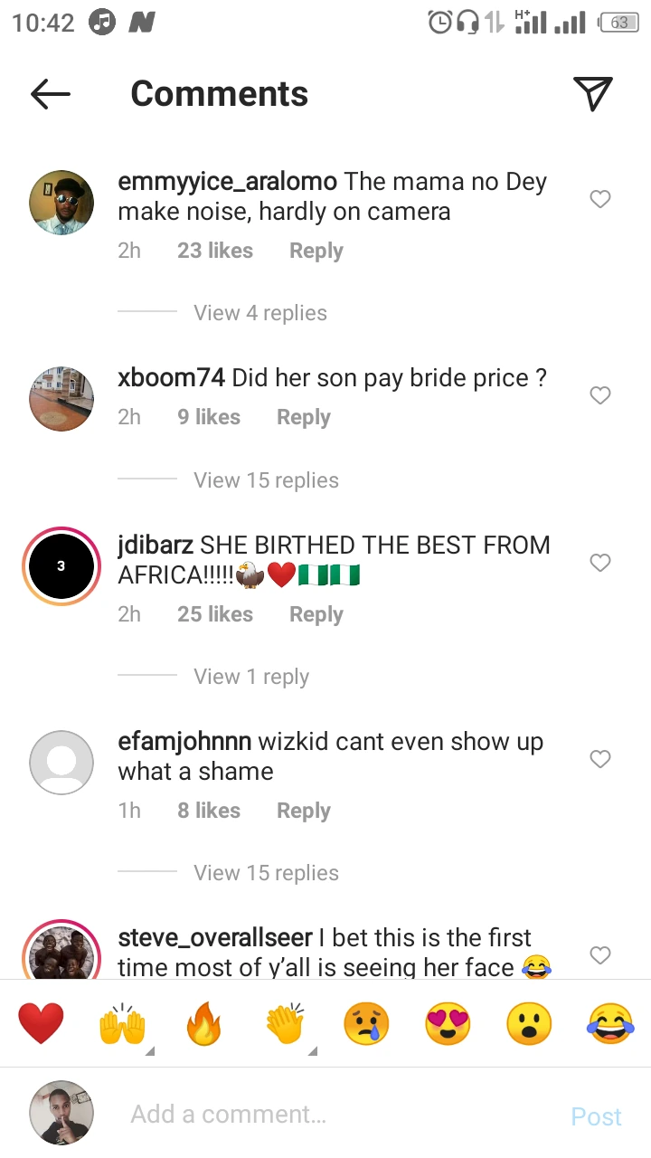This screenshot has height=1158, width=651.
Task: Reply to jdibarz's comment
Action: click(316, 614)
